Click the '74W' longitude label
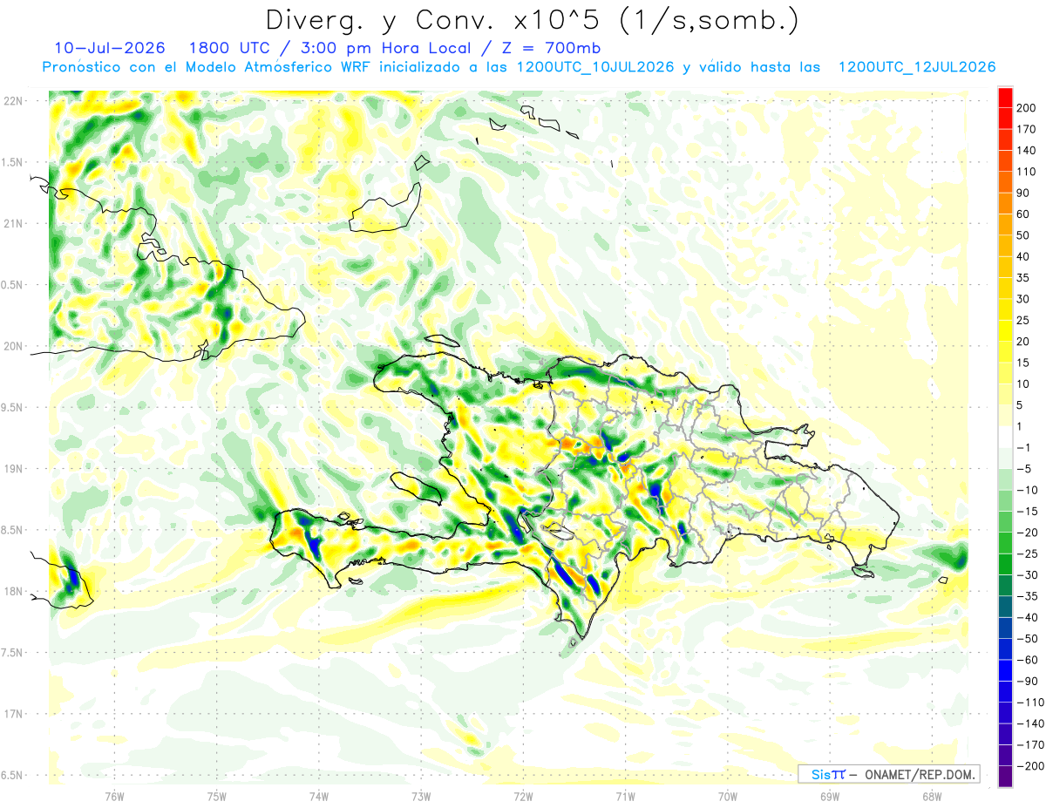Viewport: 1046px width, 808px height. [319, 797]
